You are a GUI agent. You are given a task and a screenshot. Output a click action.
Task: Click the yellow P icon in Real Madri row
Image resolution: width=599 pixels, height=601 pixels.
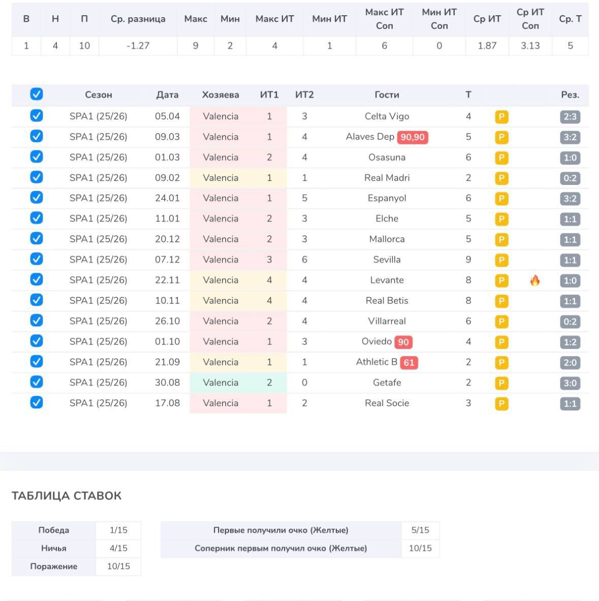(x=501, y=178)
